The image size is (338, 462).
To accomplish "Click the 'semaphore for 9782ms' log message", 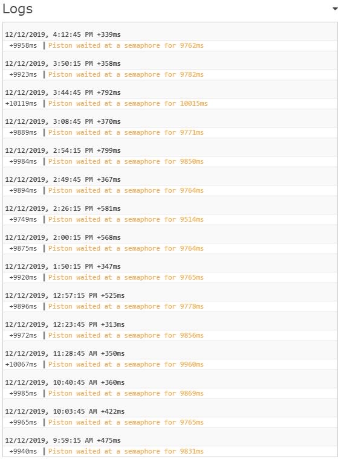I will [126, 74].
